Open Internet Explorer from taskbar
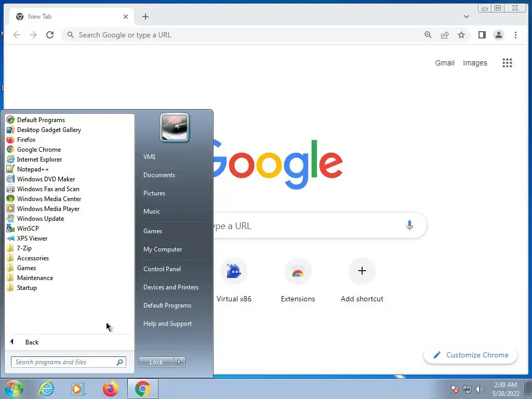 (x=46, y=389)
